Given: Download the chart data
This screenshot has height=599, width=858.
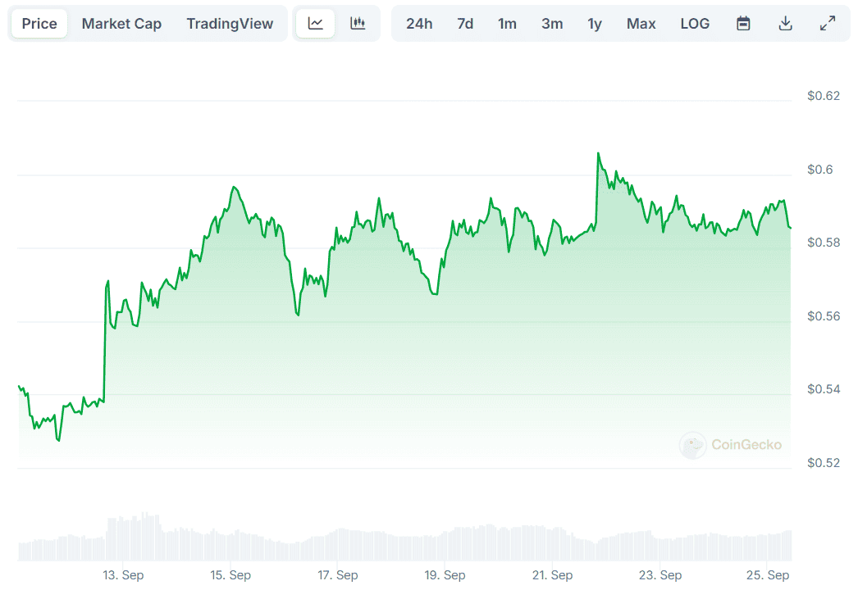Looking at the screenshot, I should pyautogui.click(x=785, y=24).
